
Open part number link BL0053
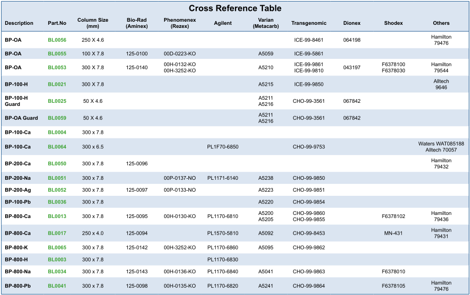click(x=57, y=68)
